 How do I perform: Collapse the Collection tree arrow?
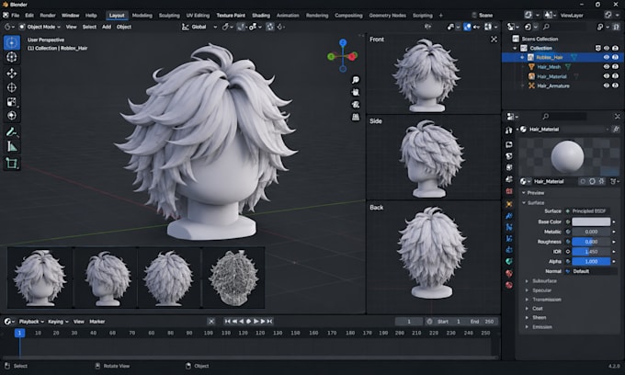pos(515,48)
